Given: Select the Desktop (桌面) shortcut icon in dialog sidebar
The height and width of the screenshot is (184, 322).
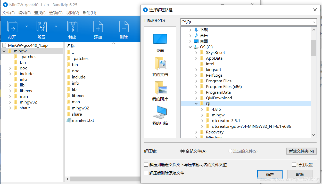Looking at the screenshot, I should (160, 39).
